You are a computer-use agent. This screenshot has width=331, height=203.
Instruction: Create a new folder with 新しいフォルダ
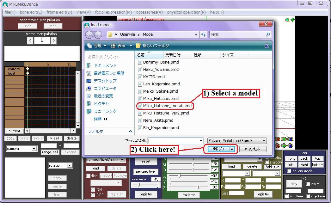152,46
